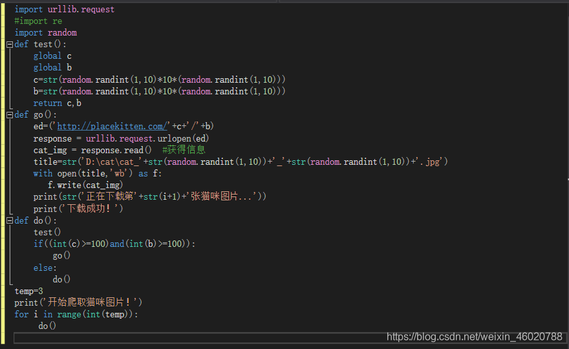This screenshot has width=569, height=349.
Task: Click the line starting with 'b=str(random.randint'
Action: coord(159,91)
